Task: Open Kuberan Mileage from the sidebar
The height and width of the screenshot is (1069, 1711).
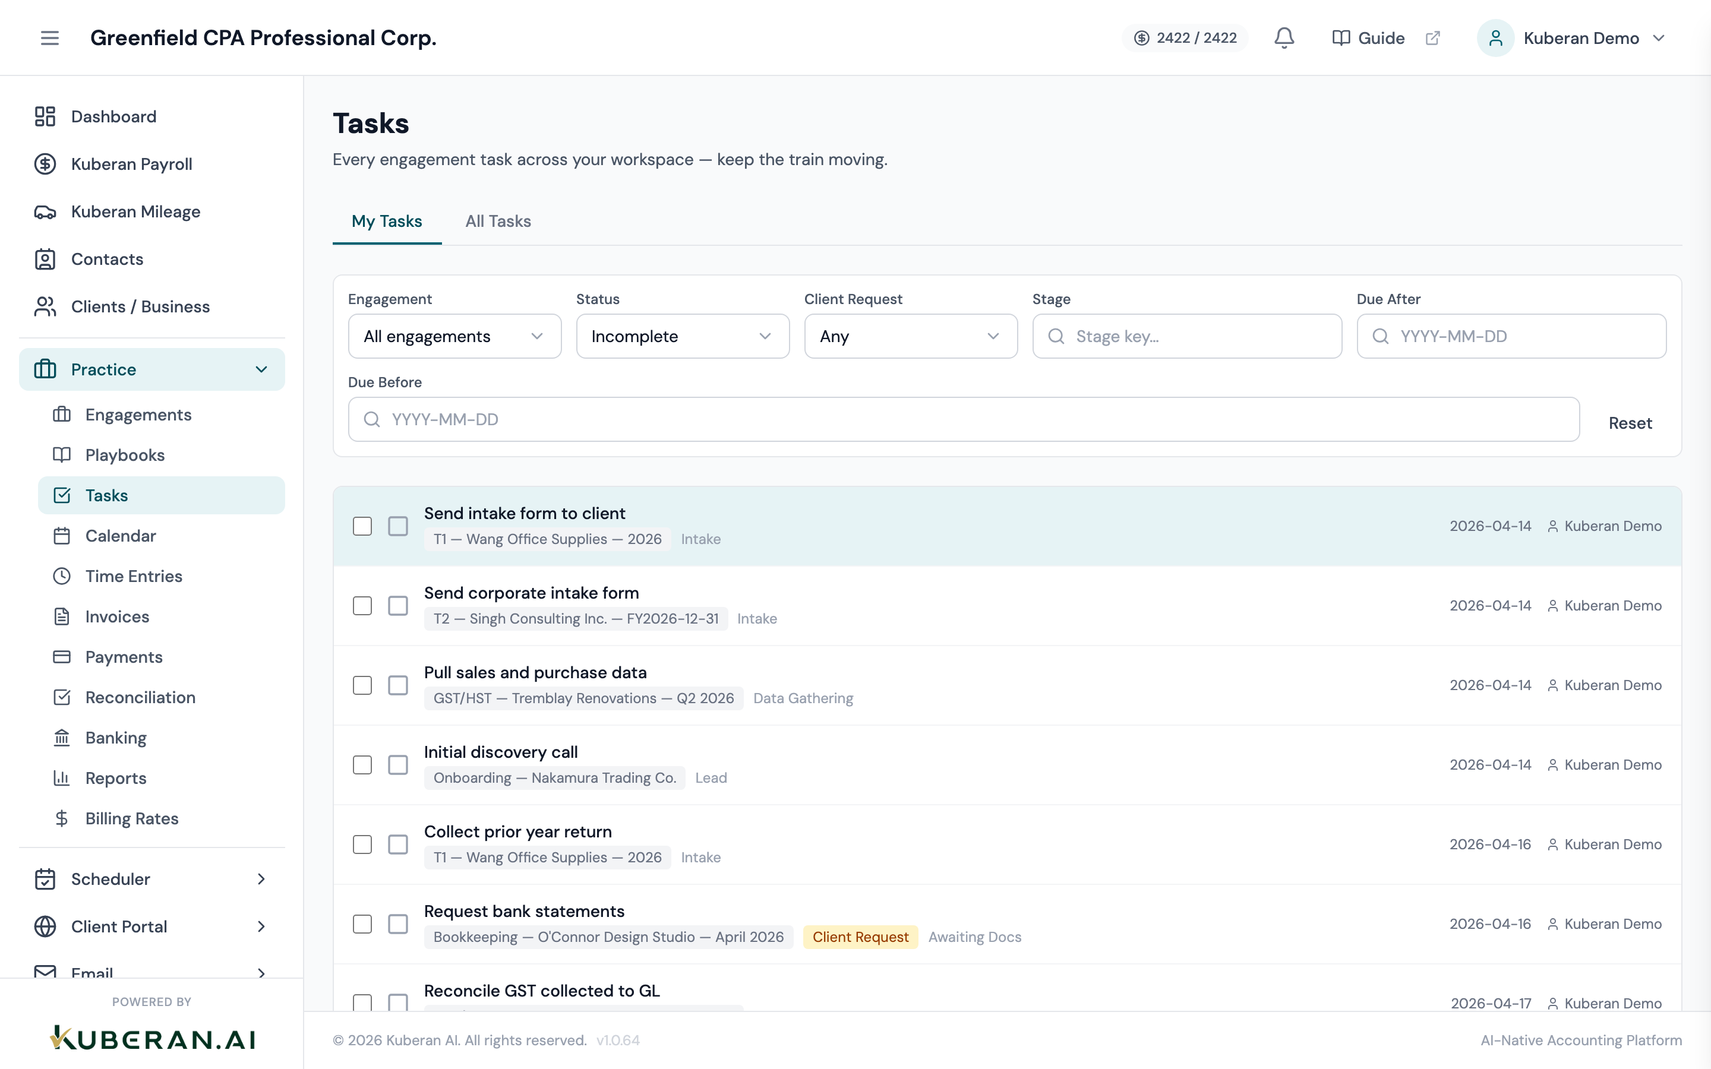Action: coord(152,211)
